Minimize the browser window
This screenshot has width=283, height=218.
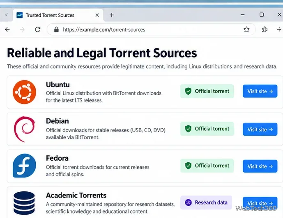click(243, 15)
